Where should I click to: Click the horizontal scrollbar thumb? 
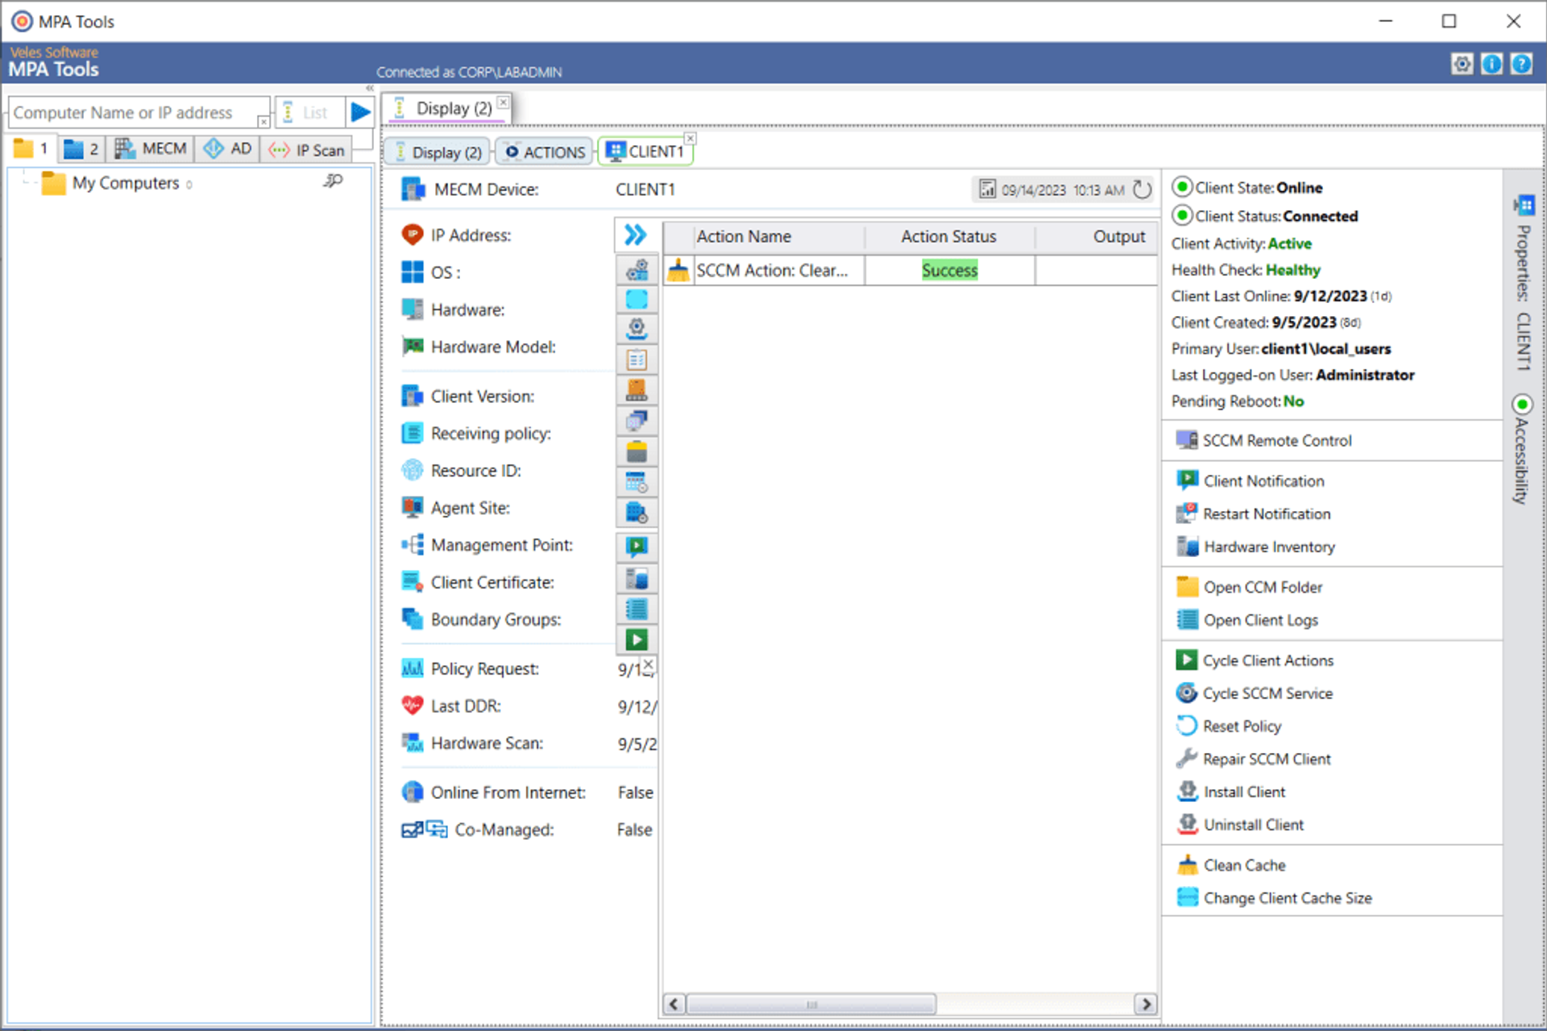[x=811, y=1004]
